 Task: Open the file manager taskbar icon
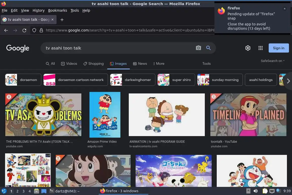click(x=36, y=191)
